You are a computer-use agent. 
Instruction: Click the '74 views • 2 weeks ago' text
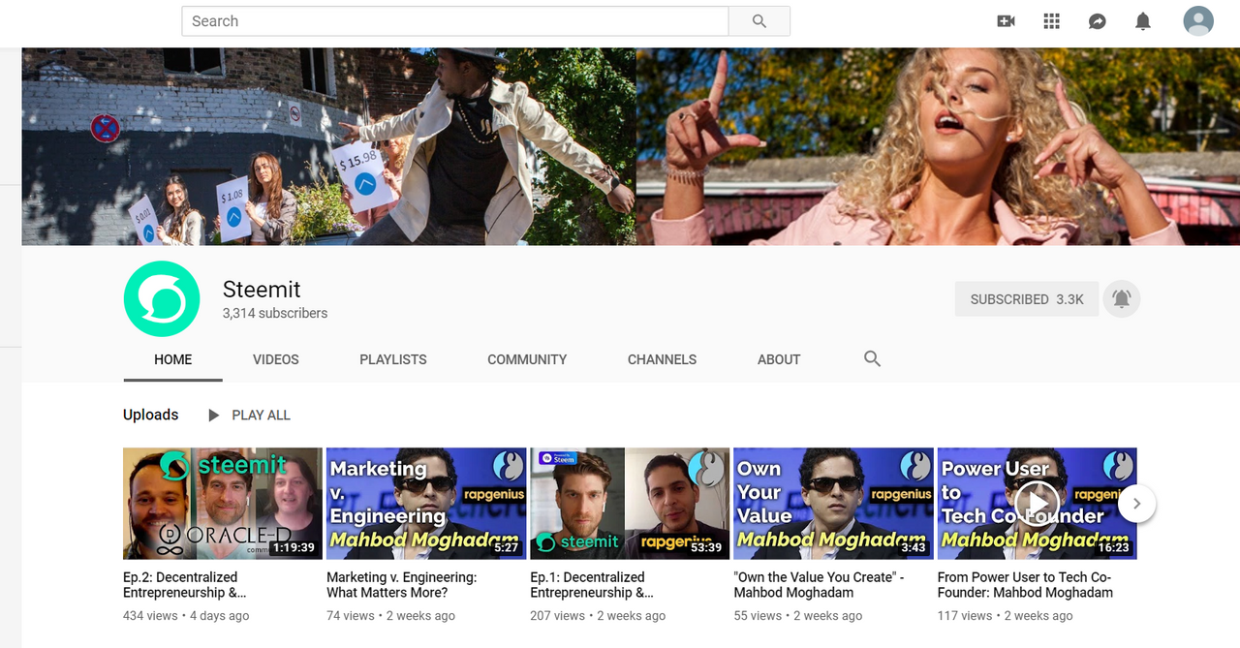[390, 616]
